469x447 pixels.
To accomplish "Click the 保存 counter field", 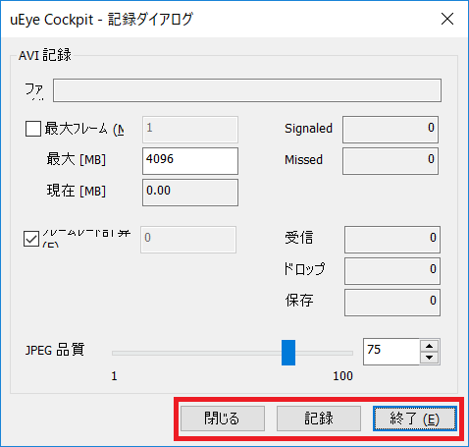I will [392, 303].
